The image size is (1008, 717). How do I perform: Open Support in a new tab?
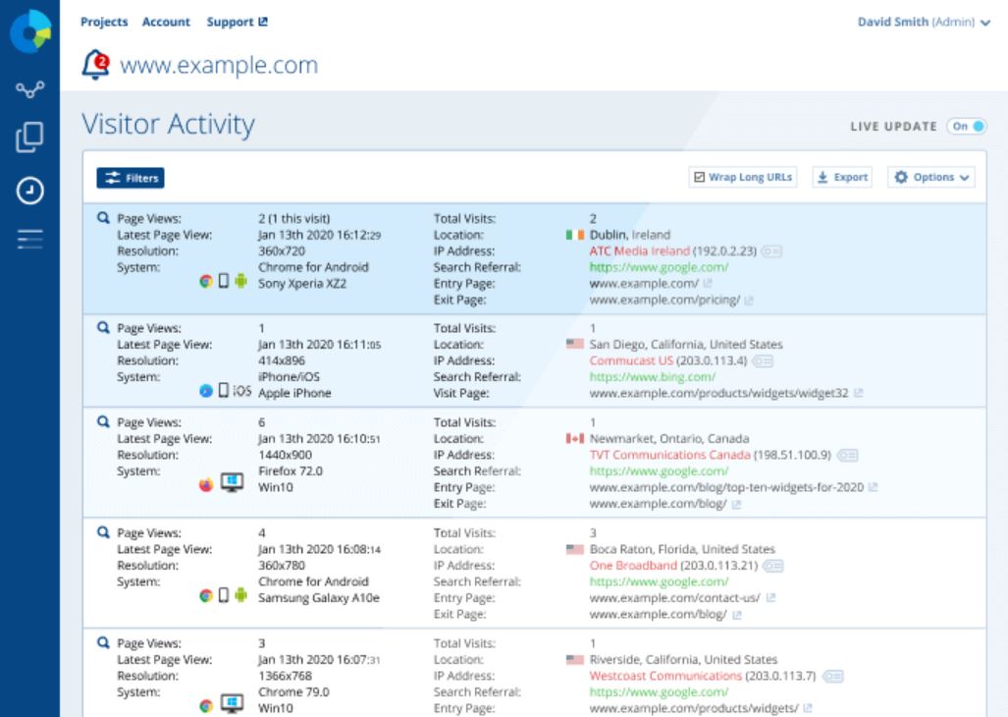[234, 21]
